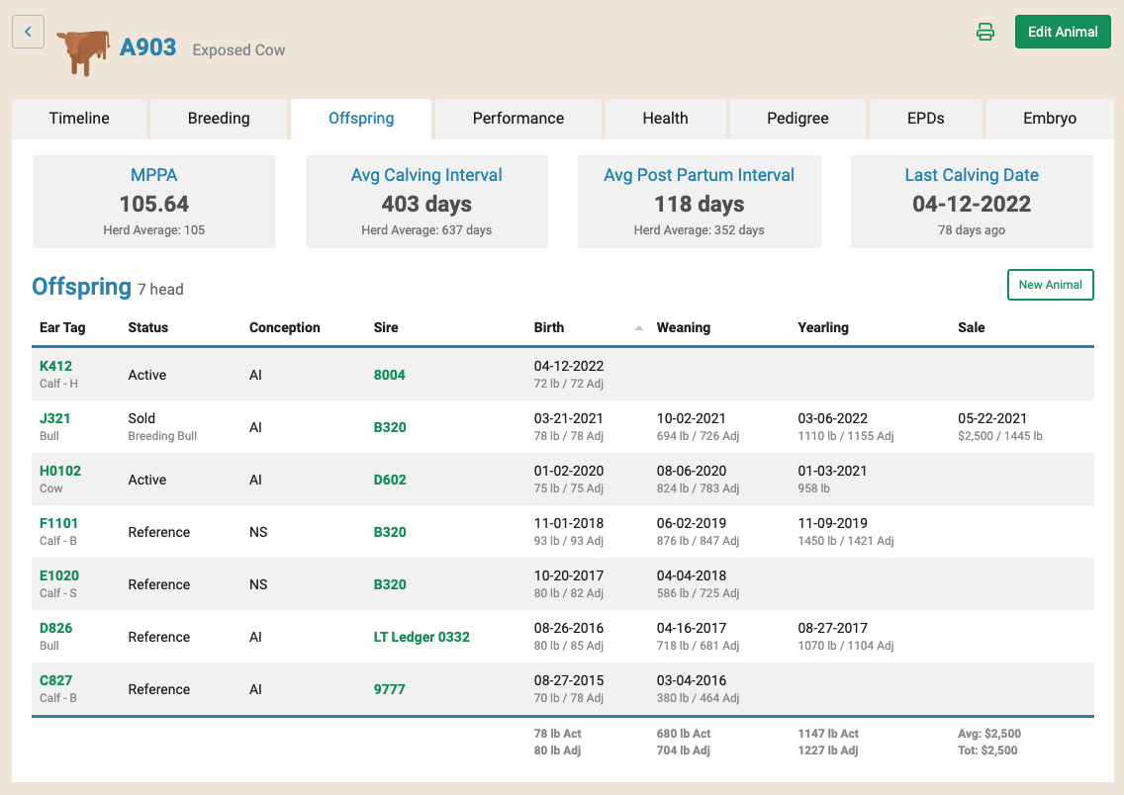
Task: Select the Health tab
Action: click(x=665, y=119)
